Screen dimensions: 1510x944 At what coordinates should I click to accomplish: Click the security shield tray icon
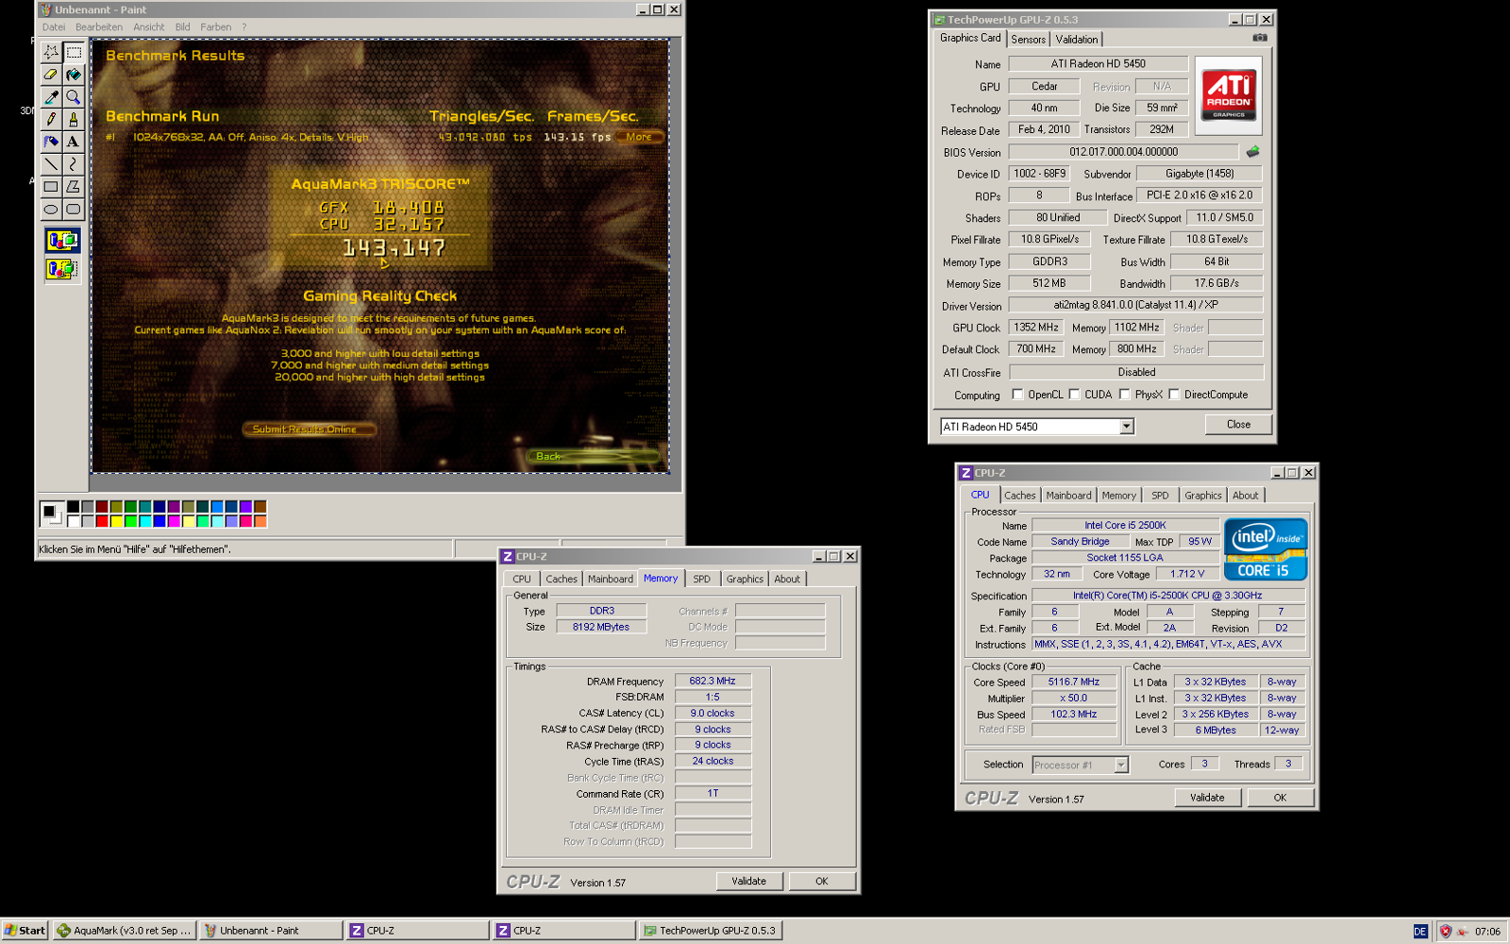pos(1445,931)
